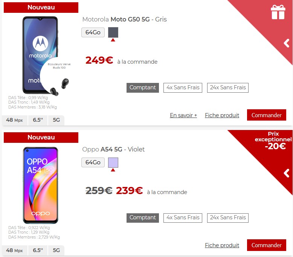Expand the Oppo A54 promo chevron arrow
This screenshot has width=293, height=257.
[x=287, y=173]
